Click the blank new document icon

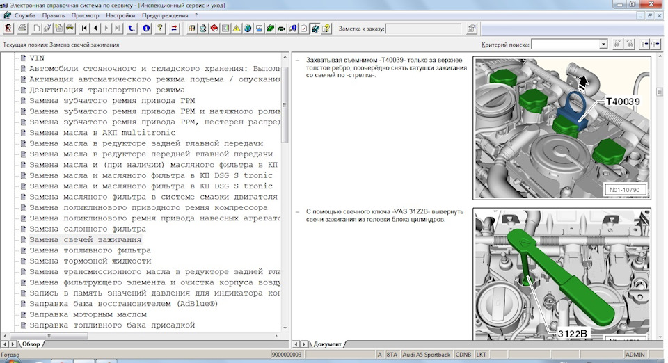tap(37, 29)
